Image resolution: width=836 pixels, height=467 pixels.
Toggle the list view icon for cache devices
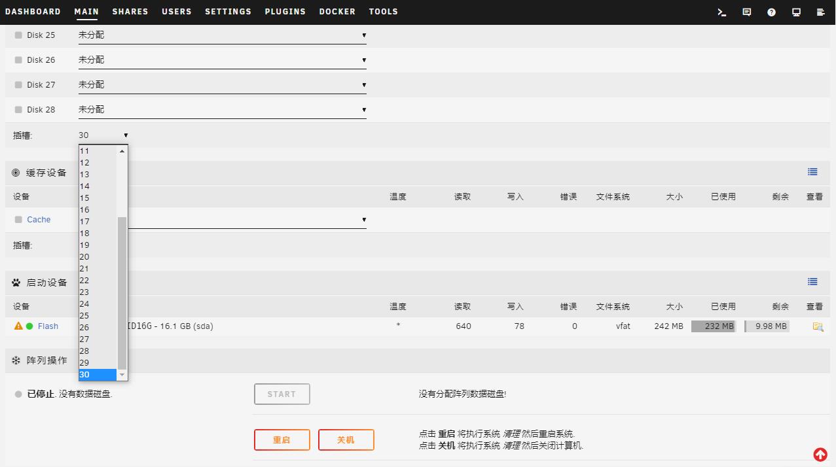[x=812, y=172]
